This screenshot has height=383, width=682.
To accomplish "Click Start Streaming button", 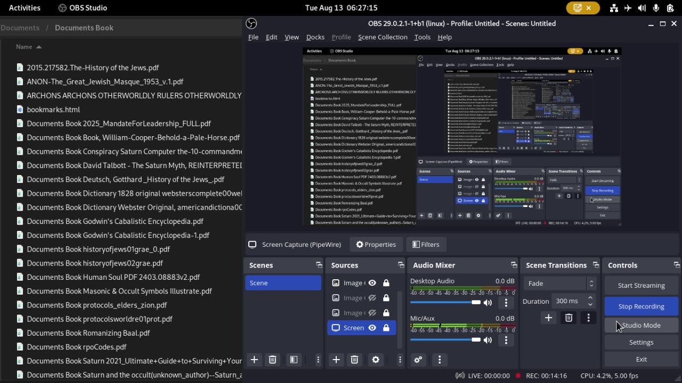I will click(641, 286).
